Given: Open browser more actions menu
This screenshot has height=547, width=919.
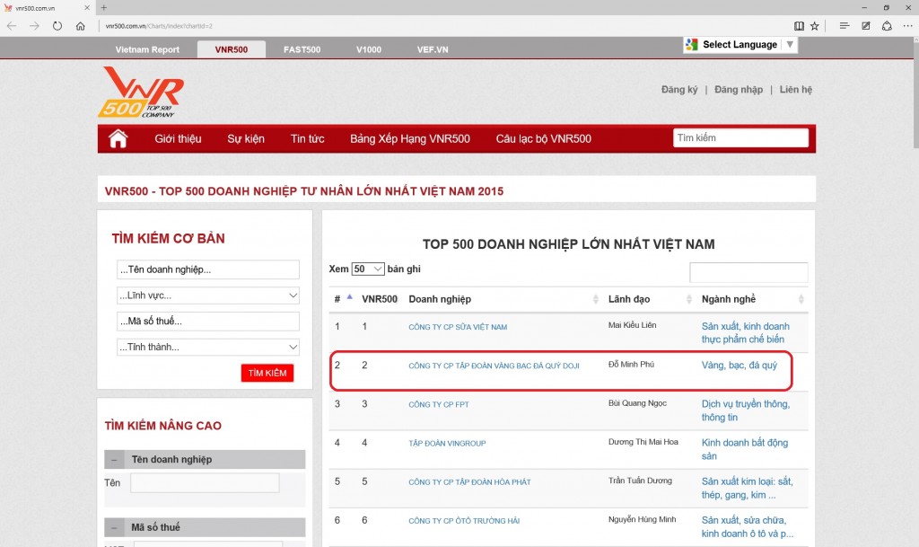Looking at the screenshot, I should pos(908,26).
